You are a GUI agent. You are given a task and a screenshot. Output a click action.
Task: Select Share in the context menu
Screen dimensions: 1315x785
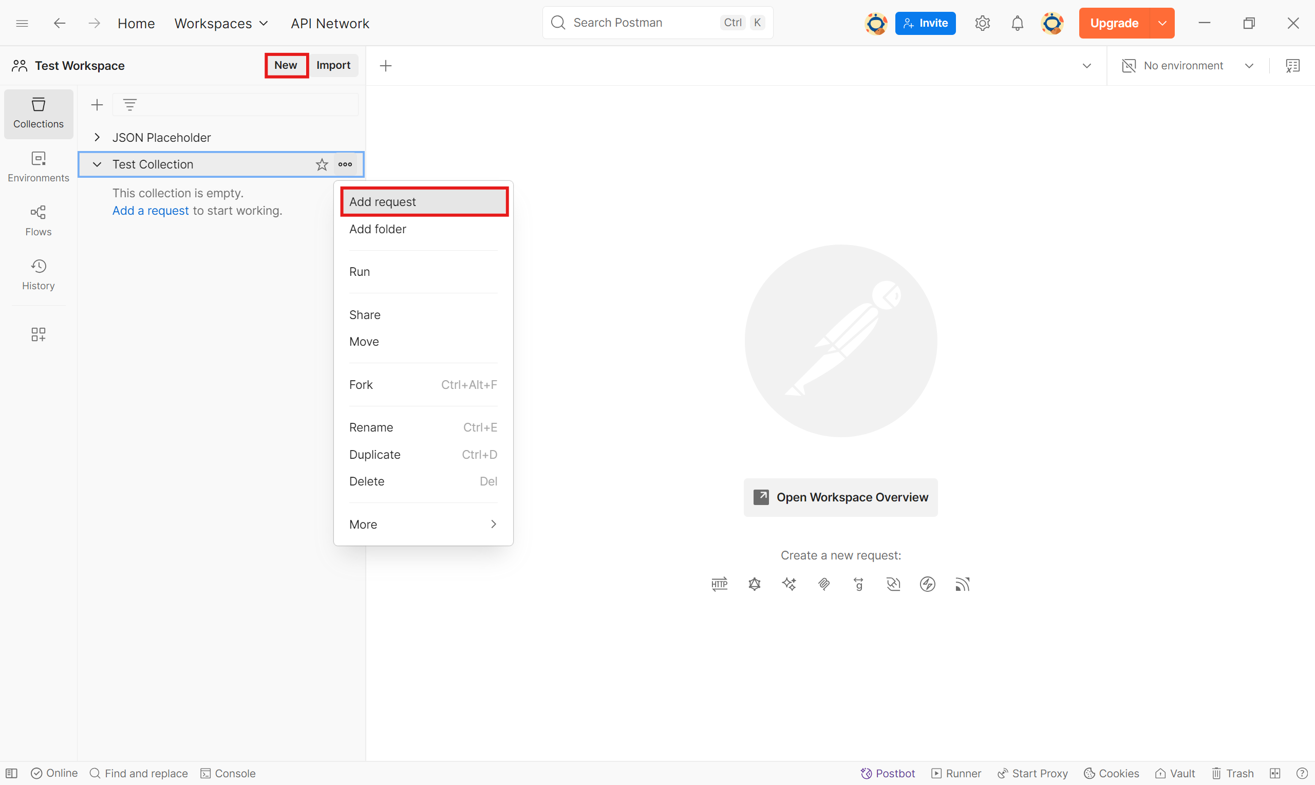[423, 315]
